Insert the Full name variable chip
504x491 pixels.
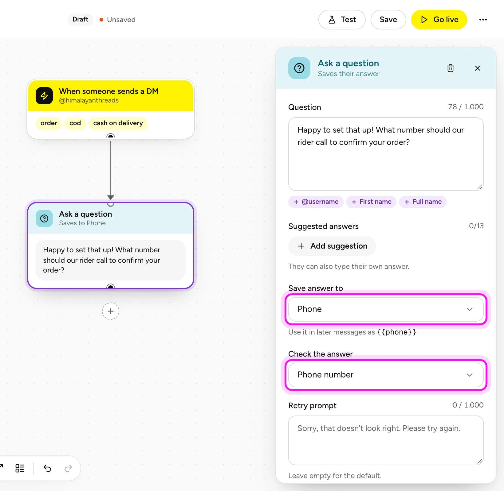point(423,202)
